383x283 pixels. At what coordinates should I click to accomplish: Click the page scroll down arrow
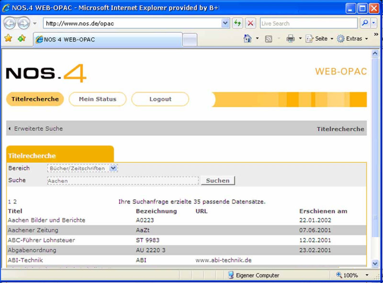375,263
